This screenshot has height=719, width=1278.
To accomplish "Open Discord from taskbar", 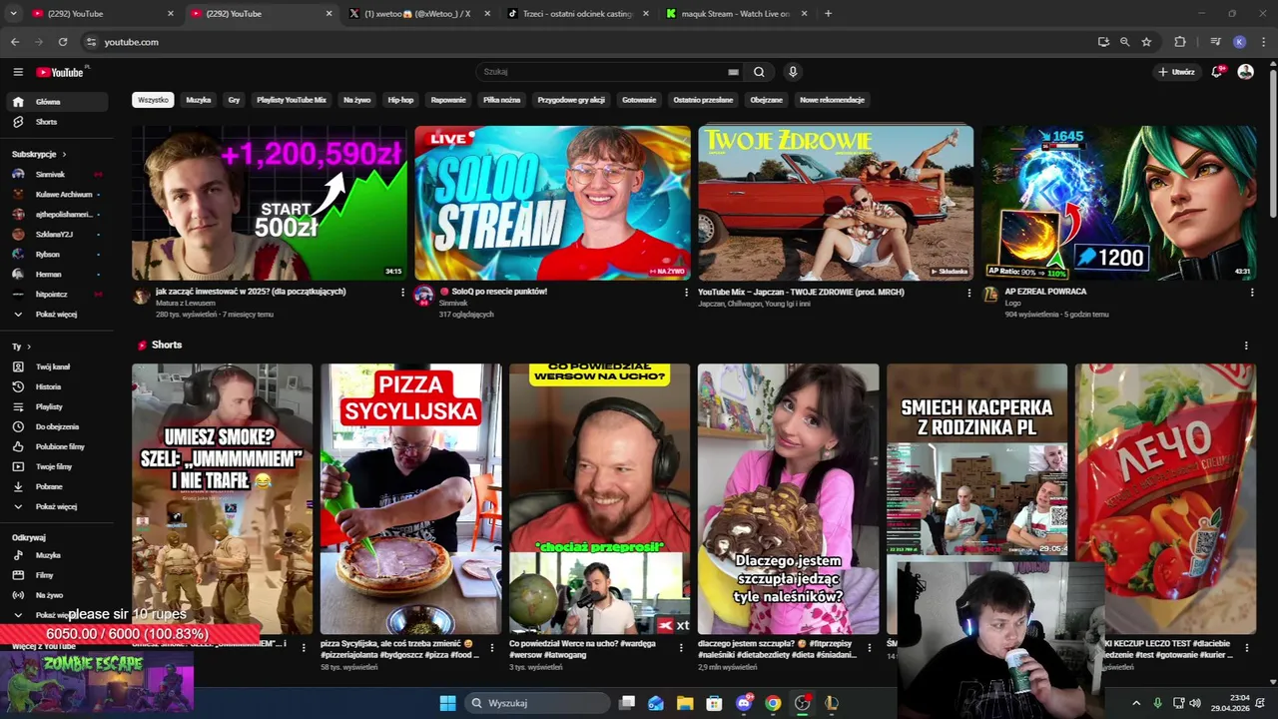I will [744, 703].
